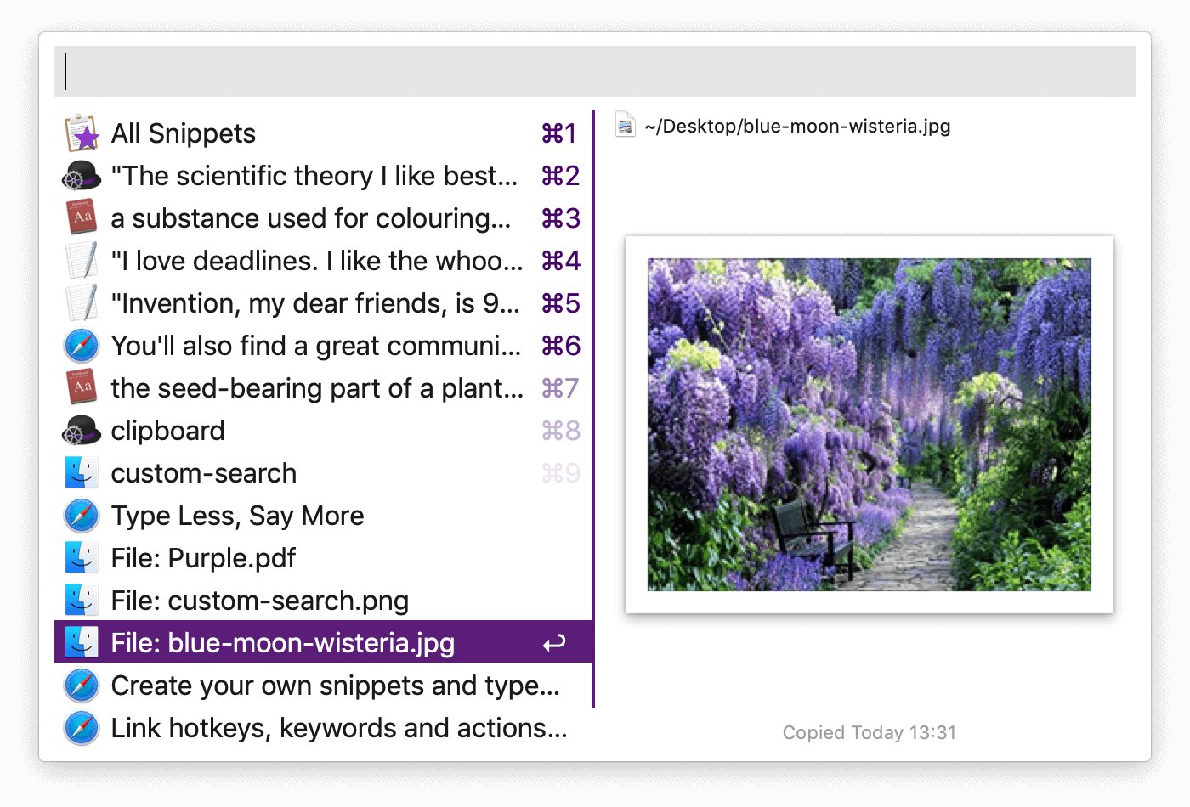Viewport: 1190px width, 807px height.
Task: Click the wisteria garden preview image
Action: tap(869, 424)
